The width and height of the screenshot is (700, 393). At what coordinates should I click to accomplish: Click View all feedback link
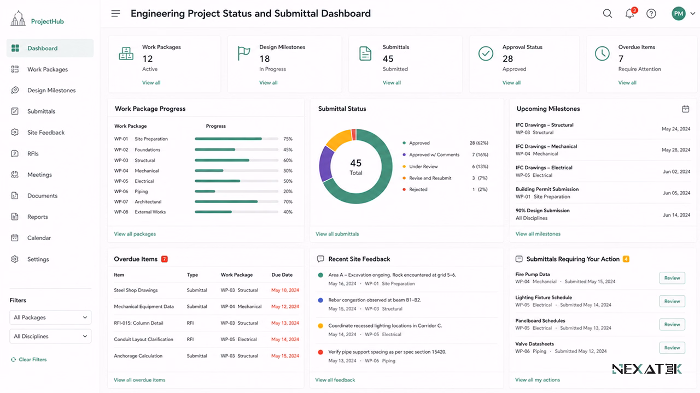tap(335, 380)
